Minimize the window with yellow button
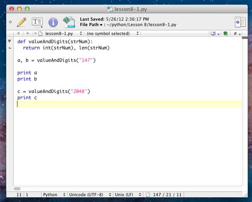 coord(19,9)
